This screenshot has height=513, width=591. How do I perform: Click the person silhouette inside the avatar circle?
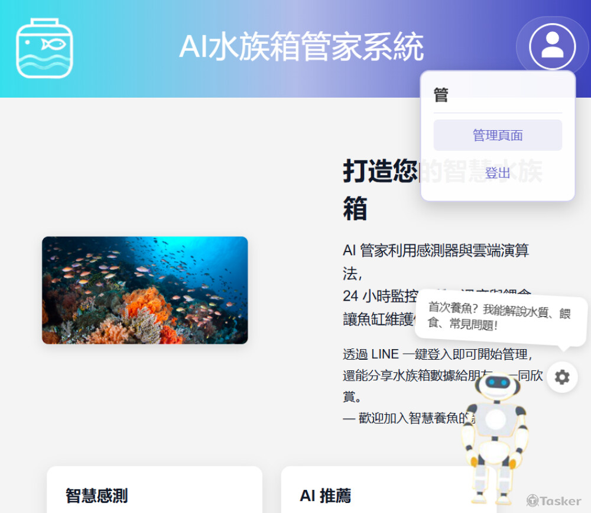pos(551,47)
